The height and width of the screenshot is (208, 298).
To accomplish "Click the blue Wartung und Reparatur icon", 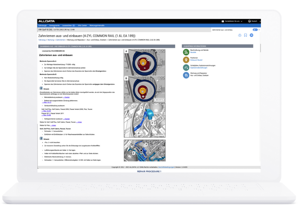I will coord(186,75).
